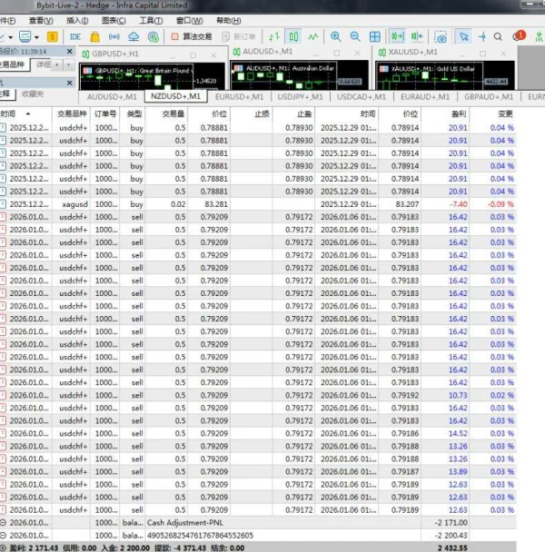Click the VPS cloud icon
Screen dimensions: 545x552
(x=134, y=36)
